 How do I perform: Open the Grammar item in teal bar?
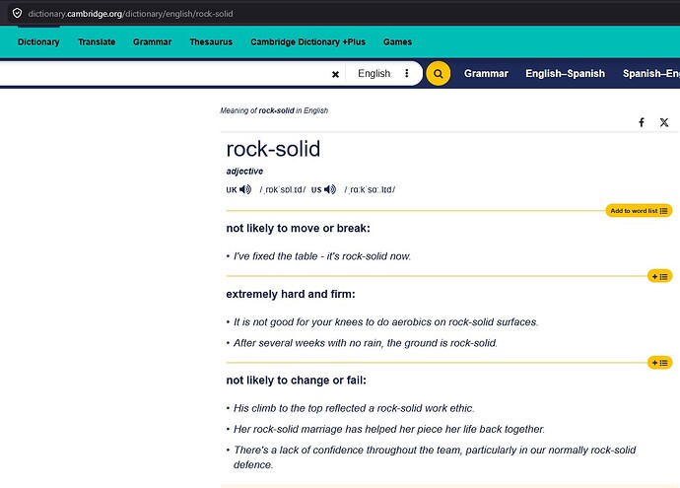point(152,42)
